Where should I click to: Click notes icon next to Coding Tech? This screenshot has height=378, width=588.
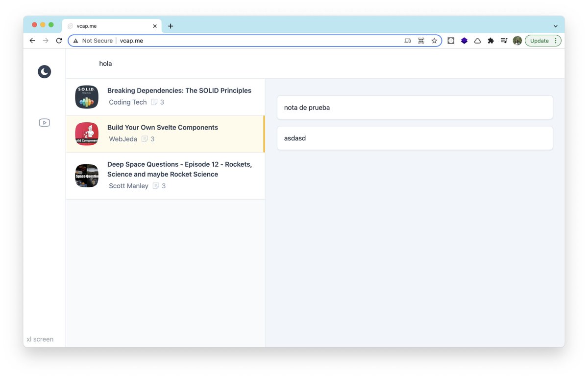(154, 102)
